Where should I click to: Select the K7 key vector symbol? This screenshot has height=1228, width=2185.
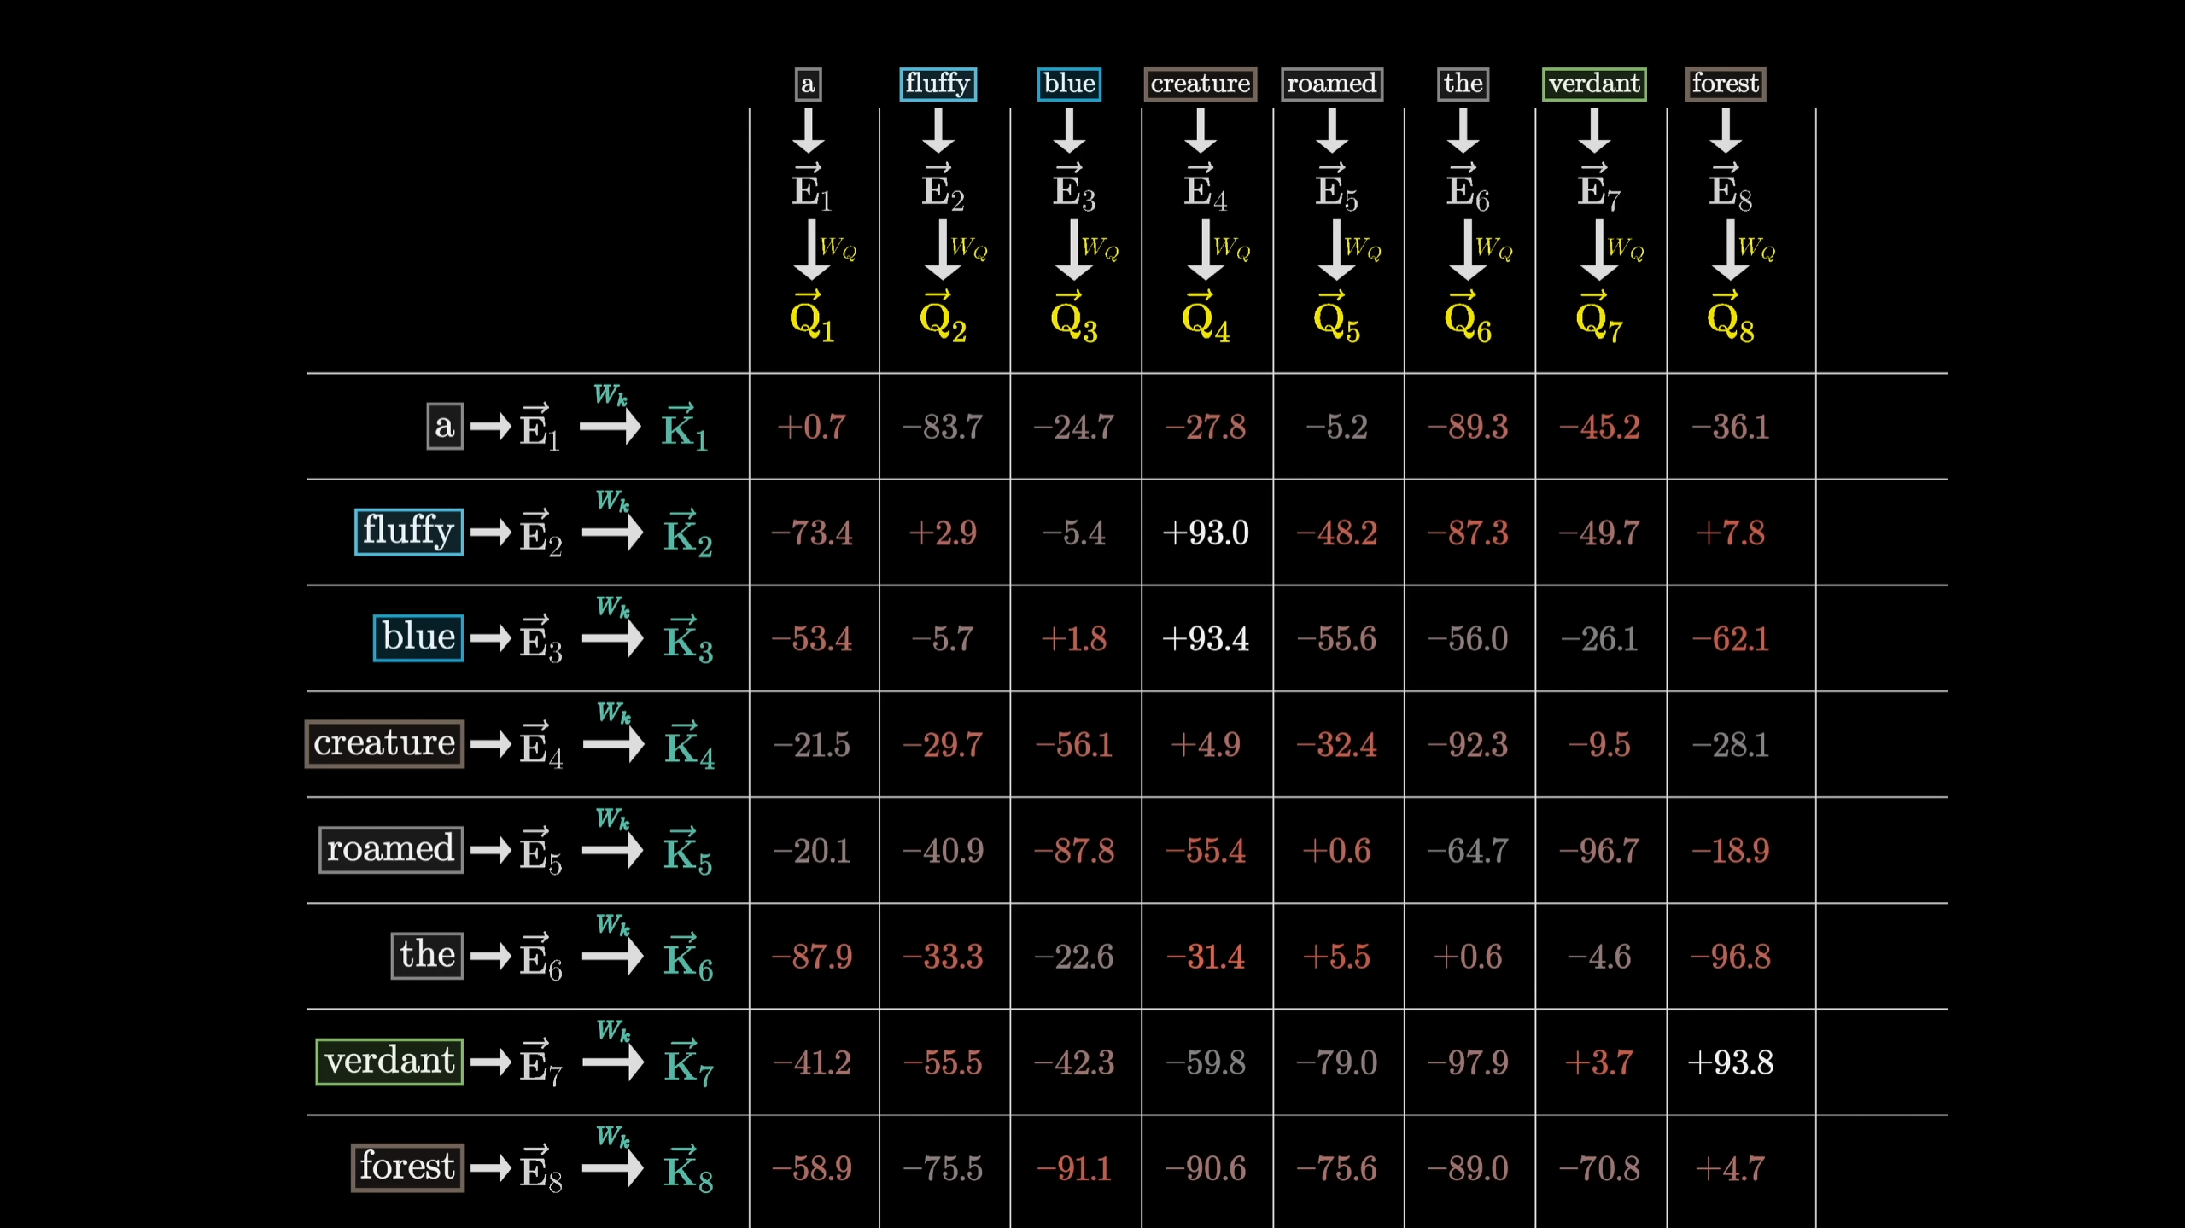tap(688, 1063)
